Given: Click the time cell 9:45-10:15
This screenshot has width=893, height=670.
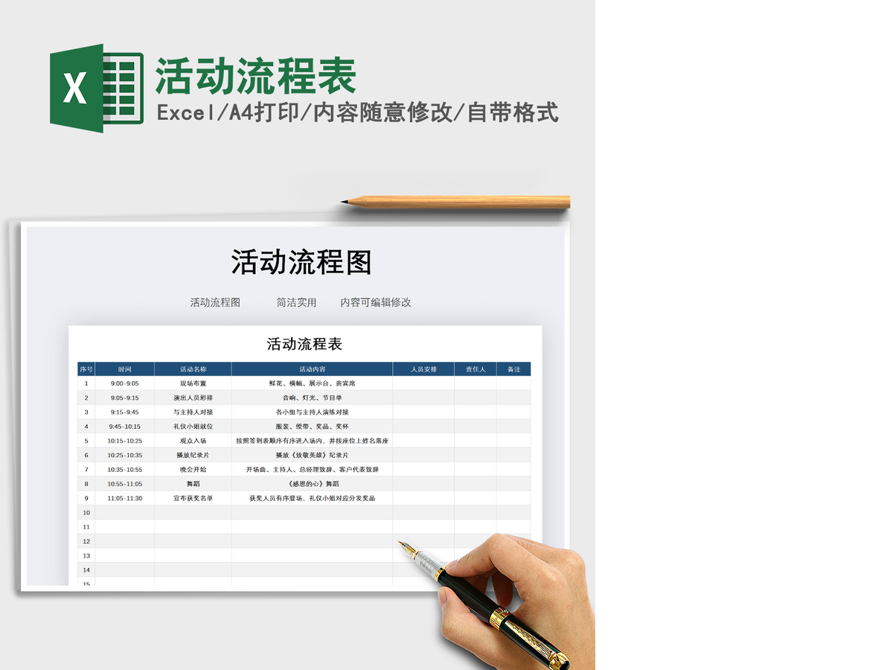Looking at the screenshot, I should pyautogui.click(x=124, y=427).
